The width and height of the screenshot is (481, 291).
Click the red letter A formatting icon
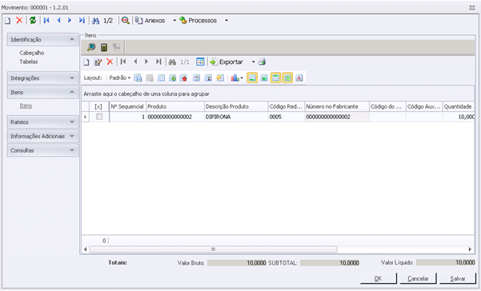(x=299, y=78)
